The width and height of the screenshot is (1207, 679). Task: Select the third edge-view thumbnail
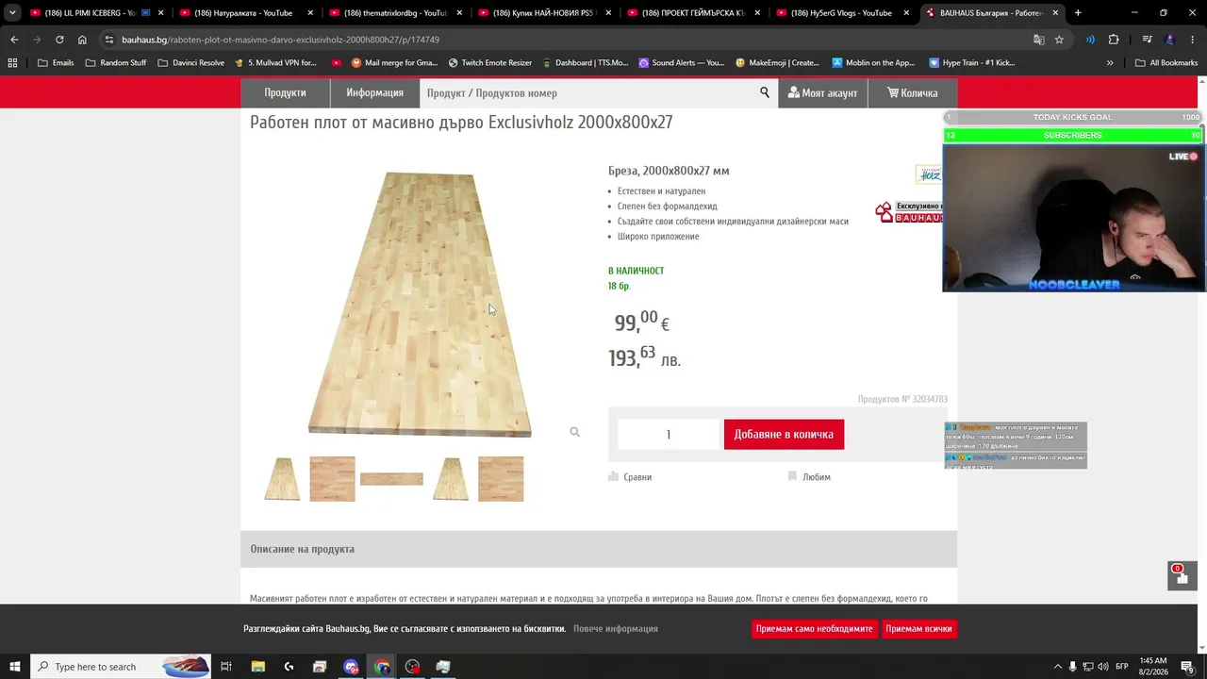[x=391, y=479]
